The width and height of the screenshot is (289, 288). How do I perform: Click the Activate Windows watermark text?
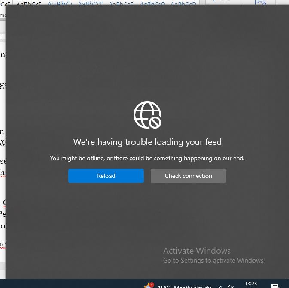pos(197,251)
